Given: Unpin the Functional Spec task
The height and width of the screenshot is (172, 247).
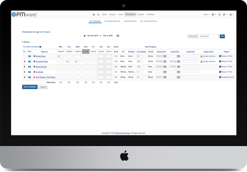Looking at the screenshot, I should pos(25,61).
